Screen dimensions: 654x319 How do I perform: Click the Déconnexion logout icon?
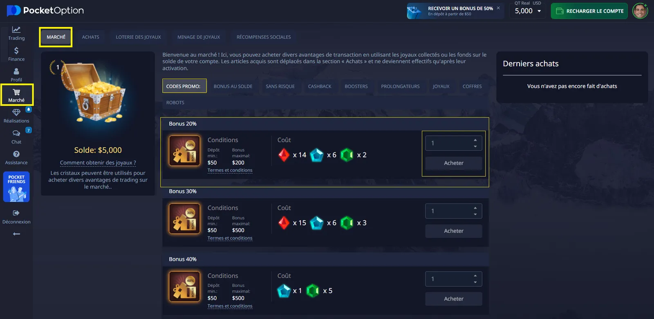(16, 213)
